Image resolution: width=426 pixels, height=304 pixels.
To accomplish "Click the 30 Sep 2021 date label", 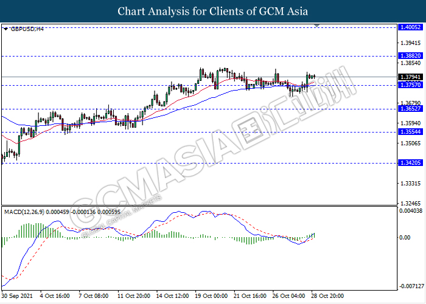I will tap(17, 296).
